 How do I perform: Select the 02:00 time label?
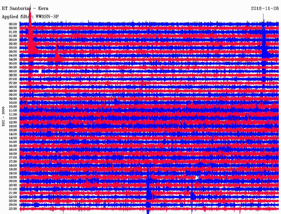(x=13, y=40)
